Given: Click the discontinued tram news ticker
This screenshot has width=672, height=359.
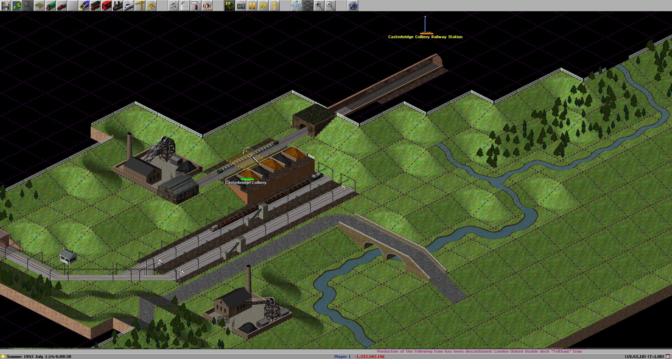Looking at the screenshot, I should pos(479,351).
